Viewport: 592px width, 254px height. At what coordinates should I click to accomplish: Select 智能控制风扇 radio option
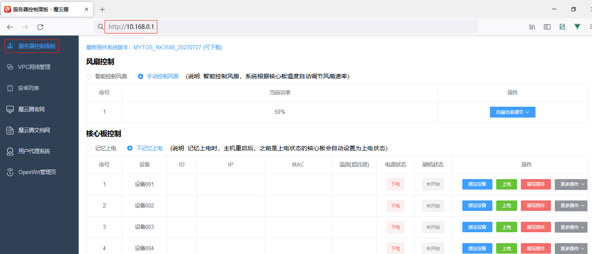(89, 77)
